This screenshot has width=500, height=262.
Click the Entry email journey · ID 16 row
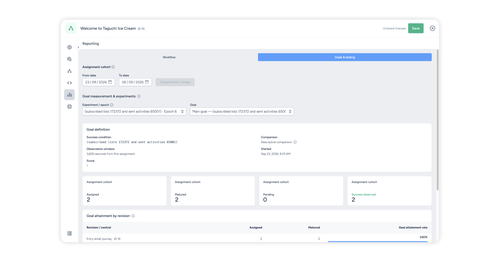coord(257,239)
